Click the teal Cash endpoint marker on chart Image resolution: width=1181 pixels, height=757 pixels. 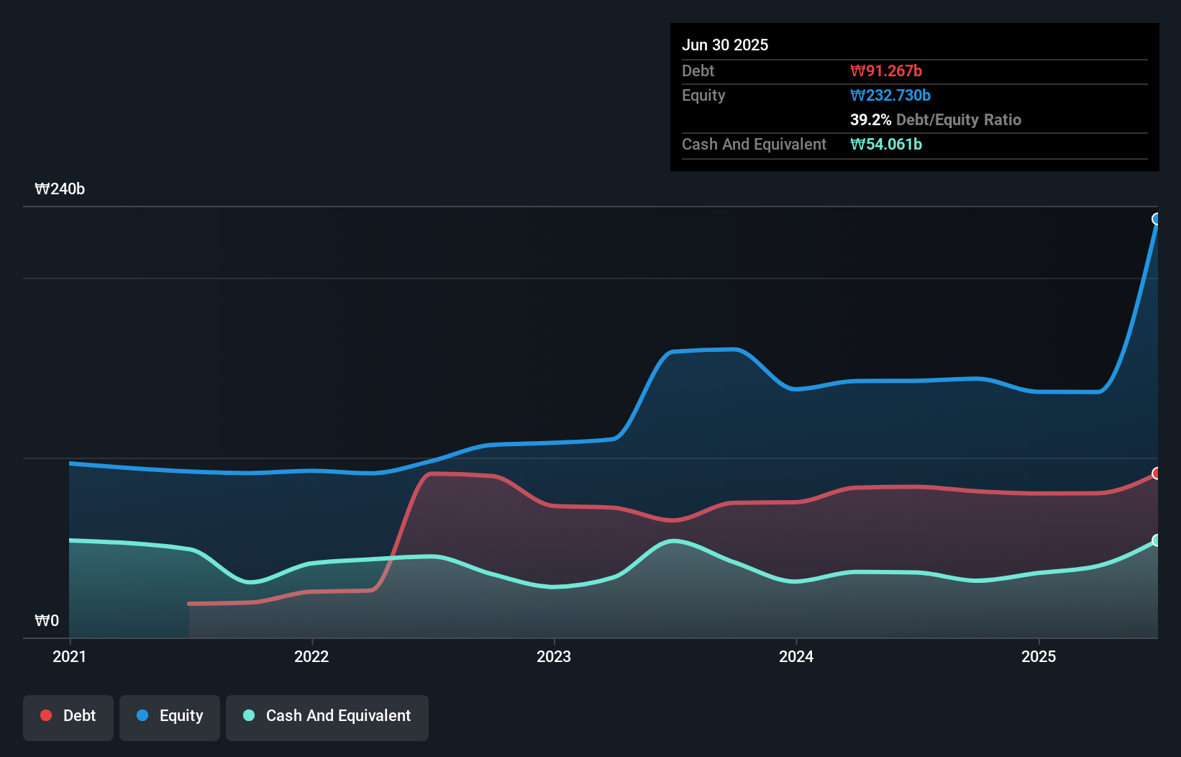(x=1157, y=540)
